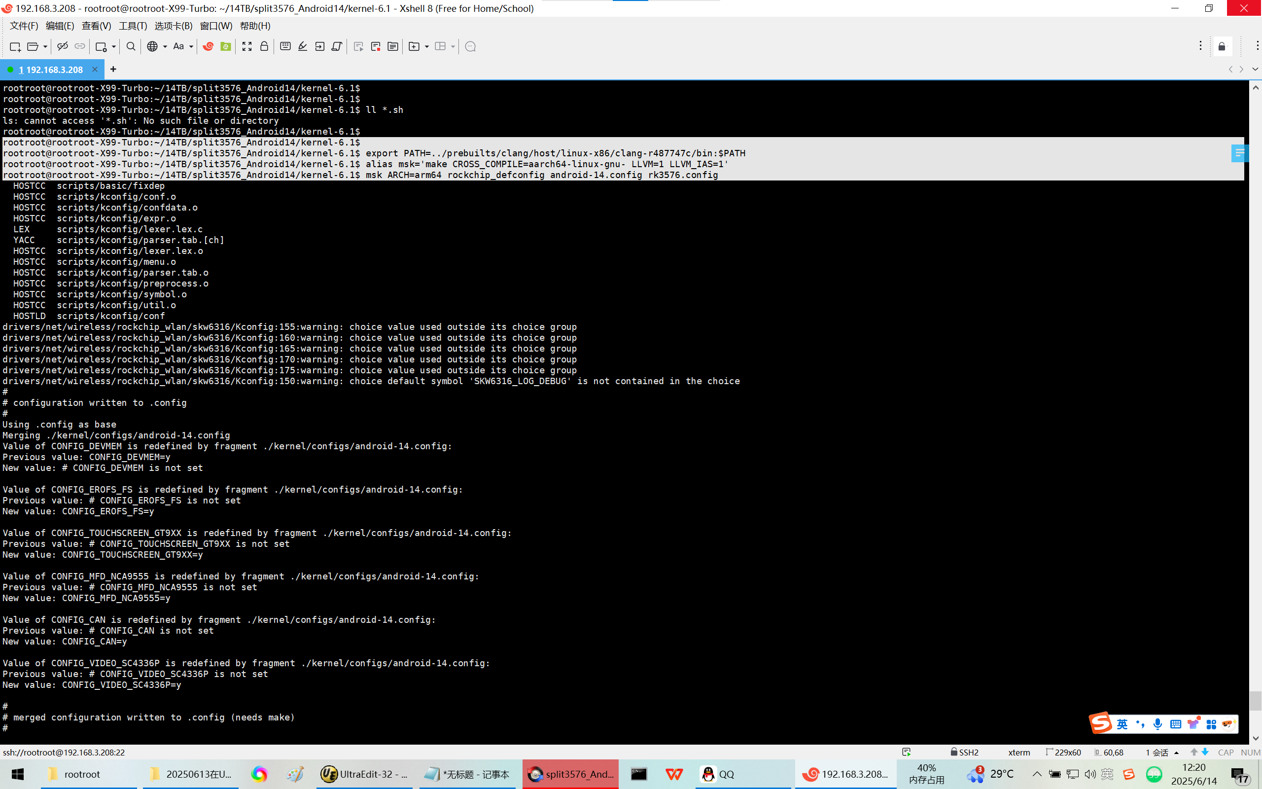Open UltraEdit-32 from the taskbar
1262x789 pixels.
click(x=363, y=774)
